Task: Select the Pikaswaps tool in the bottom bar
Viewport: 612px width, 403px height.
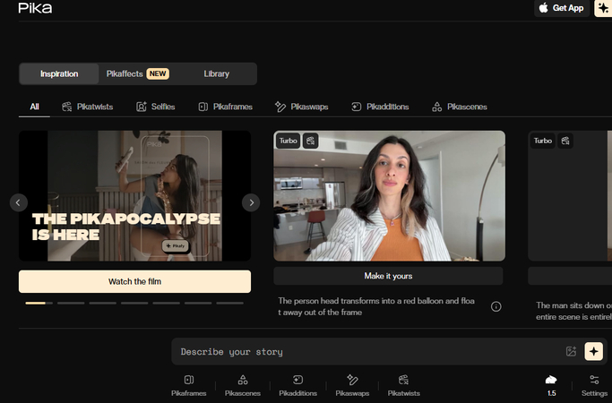Action: [x=352, y=385]
